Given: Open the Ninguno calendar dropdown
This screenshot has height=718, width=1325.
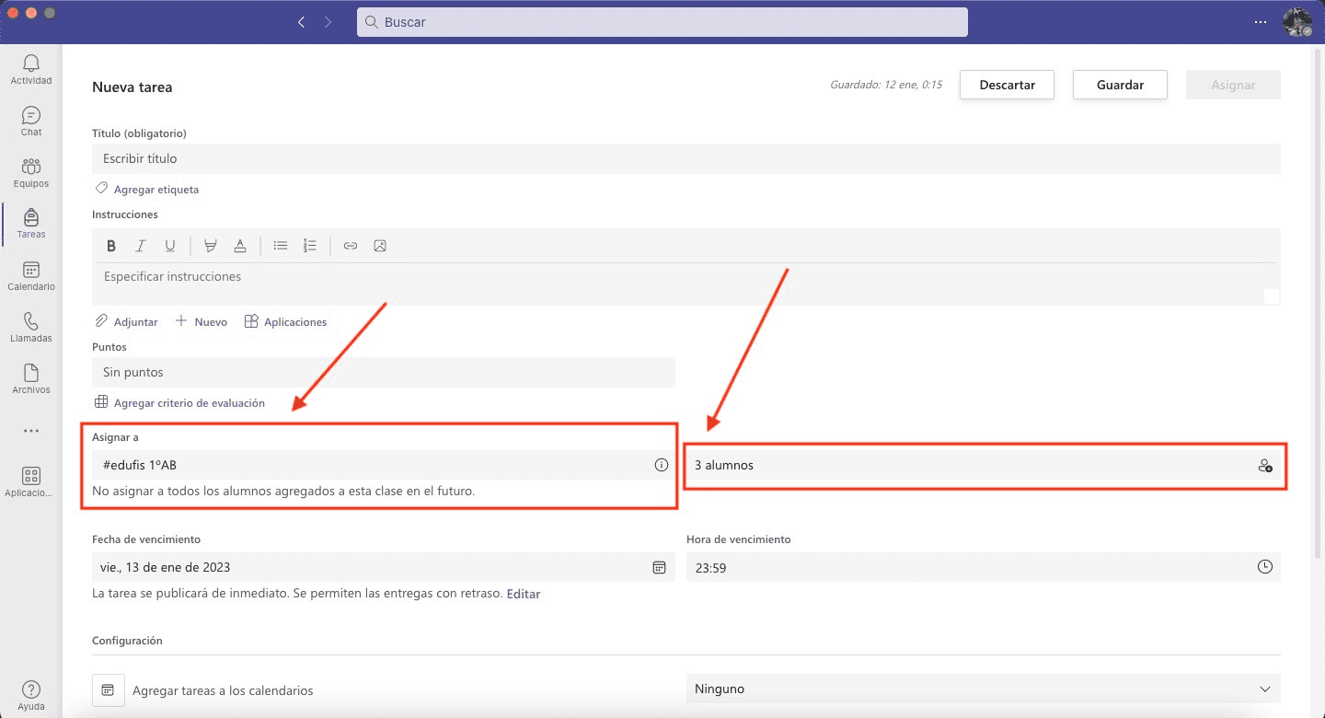Looking at the screenshot, I should click(x=983, y=689).
